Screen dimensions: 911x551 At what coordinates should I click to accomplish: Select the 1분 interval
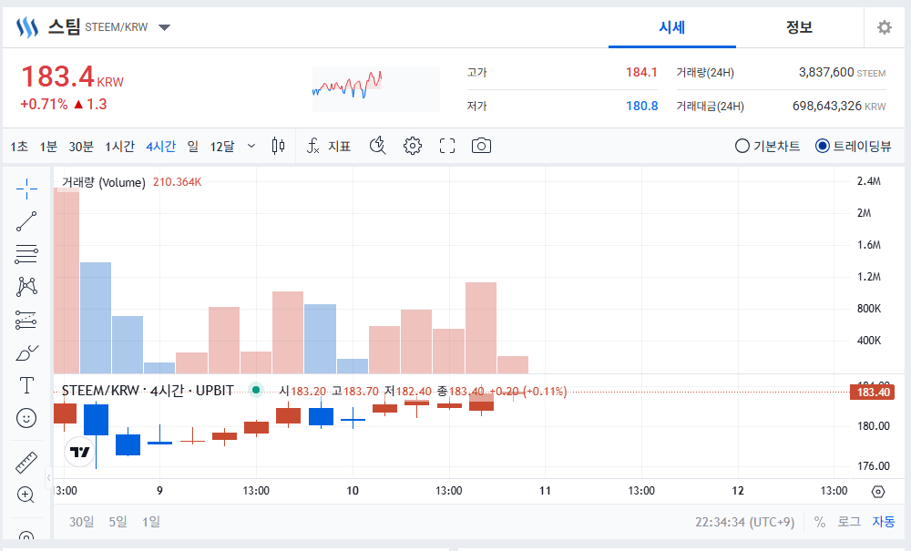click(x=48, y=147)
